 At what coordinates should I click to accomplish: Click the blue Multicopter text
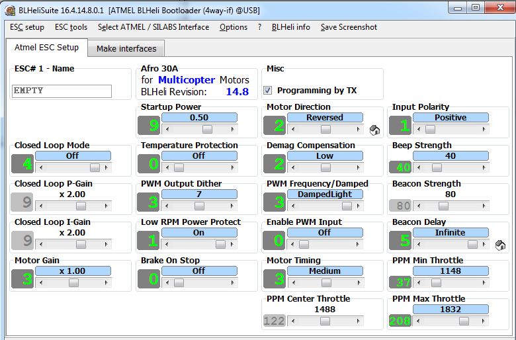coord(187,79)
